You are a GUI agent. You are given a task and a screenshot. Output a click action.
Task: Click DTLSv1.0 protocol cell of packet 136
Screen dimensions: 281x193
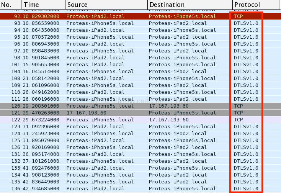coord(246,189)
